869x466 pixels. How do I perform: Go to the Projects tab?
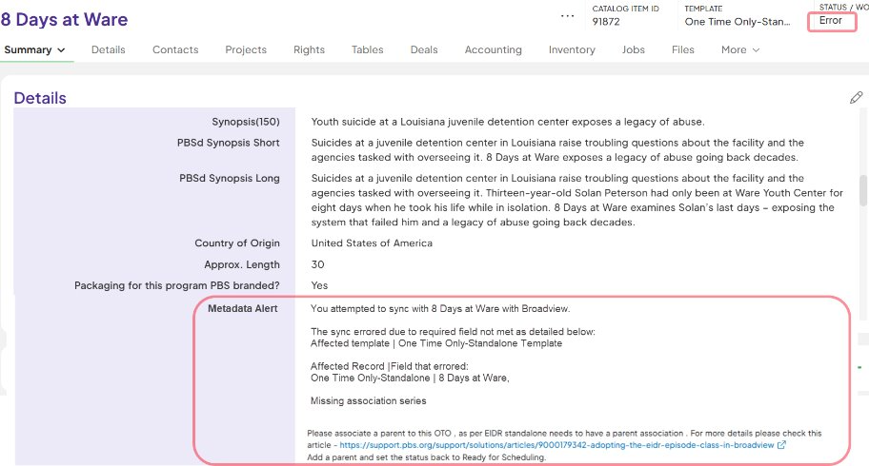(246, 49)
